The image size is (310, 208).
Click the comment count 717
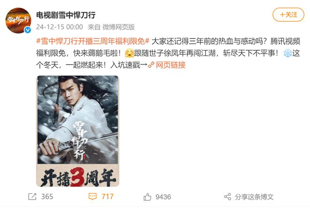click(108, 197)
